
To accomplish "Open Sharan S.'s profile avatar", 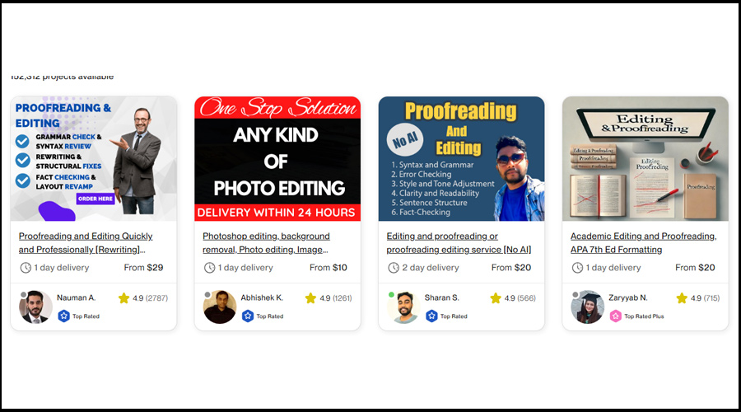I will tap(403, 307).
